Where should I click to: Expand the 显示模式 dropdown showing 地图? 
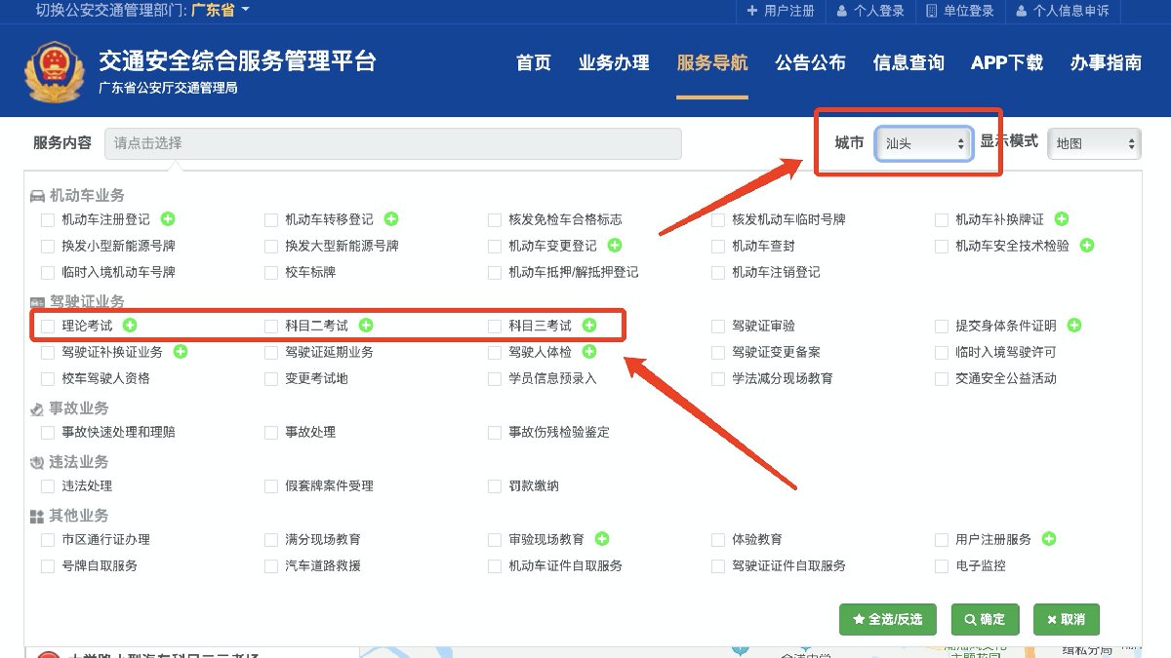[x=1093, y=143]
